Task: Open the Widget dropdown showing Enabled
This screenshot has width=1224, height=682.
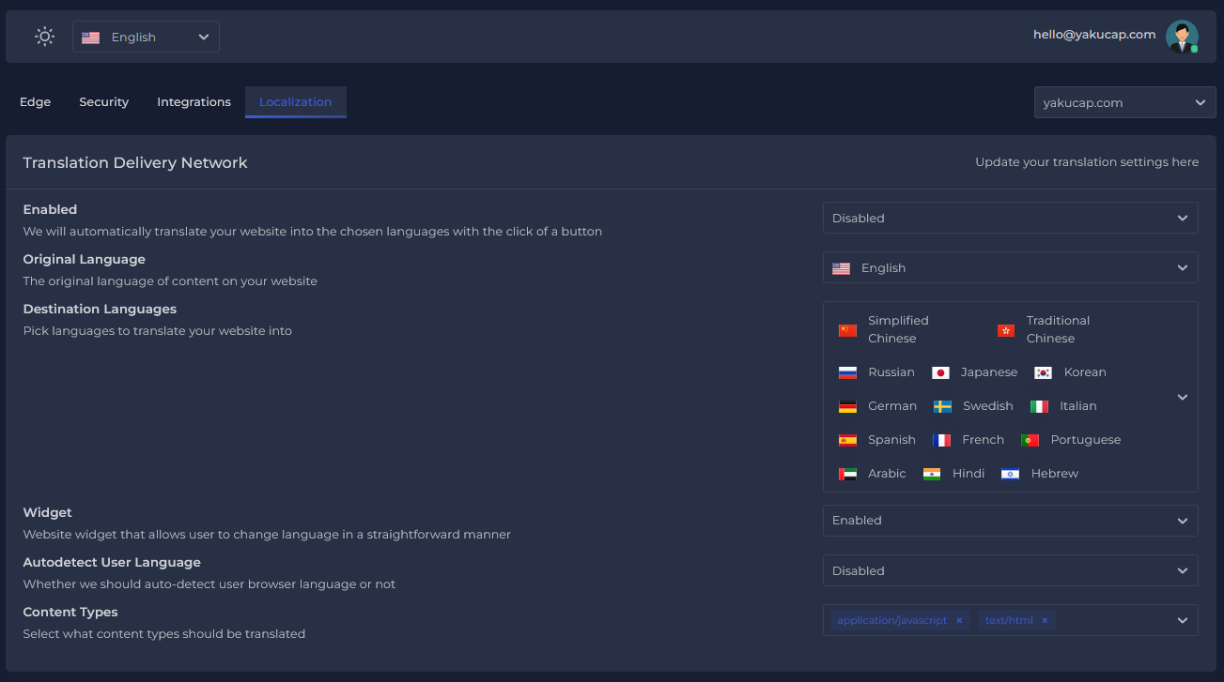Action: 1010,521
